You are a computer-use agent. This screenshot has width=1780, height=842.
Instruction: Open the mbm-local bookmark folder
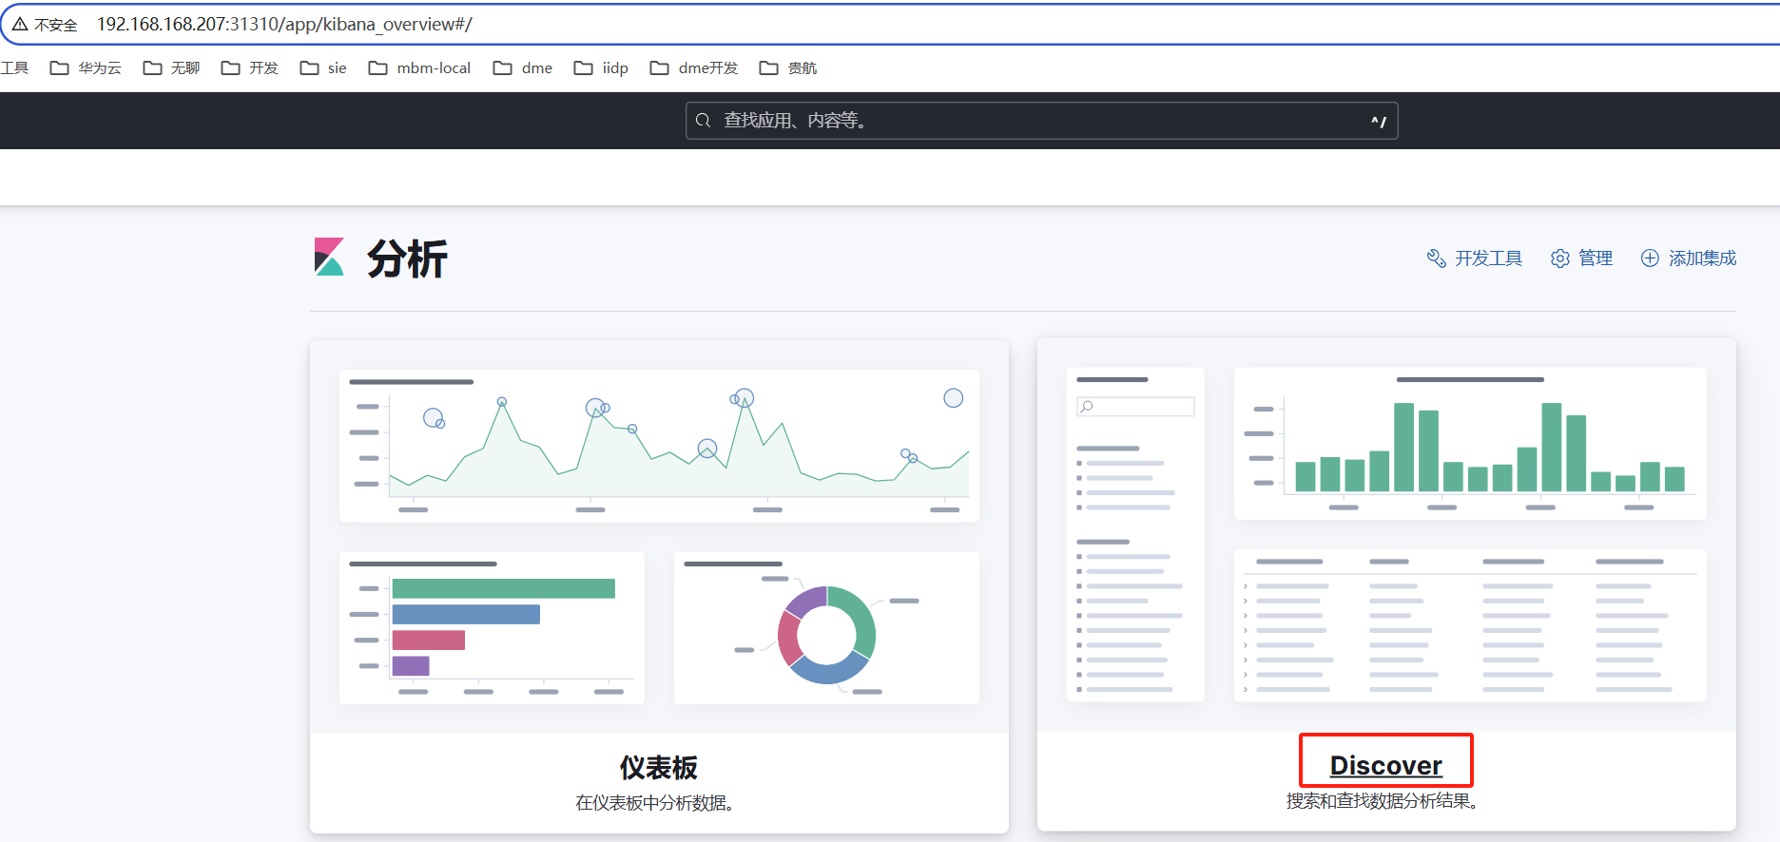pos(419,68)
